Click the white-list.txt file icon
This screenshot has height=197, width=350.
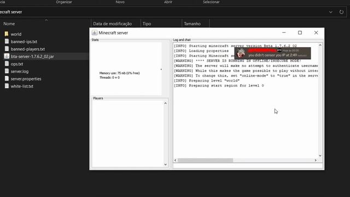7,86
